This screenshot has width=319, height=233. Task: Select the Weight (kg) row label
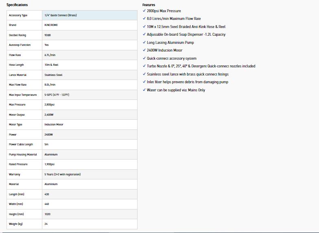(x=15, y=224)
